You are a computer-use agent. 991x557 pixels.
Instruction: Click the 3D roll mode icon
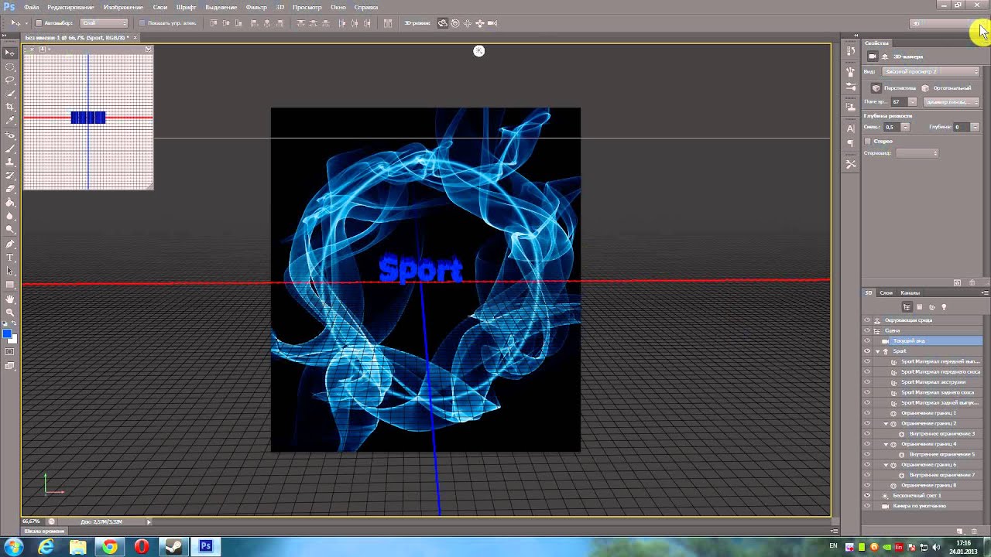coord(455,23)
